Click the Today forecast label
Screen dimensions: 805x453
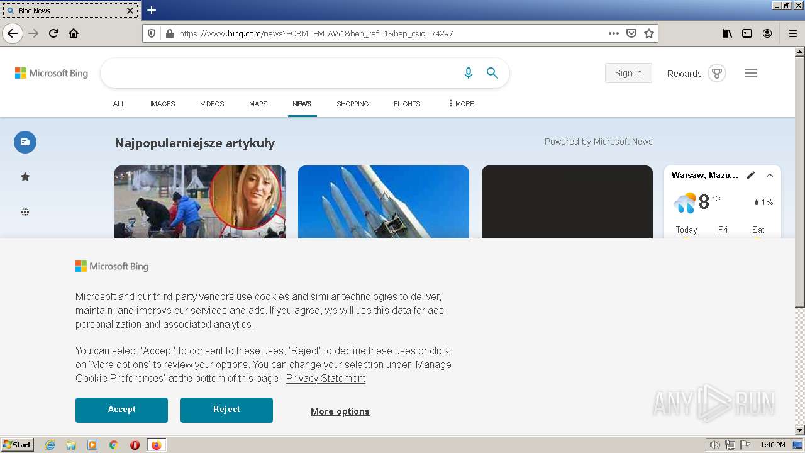(686, 230)
